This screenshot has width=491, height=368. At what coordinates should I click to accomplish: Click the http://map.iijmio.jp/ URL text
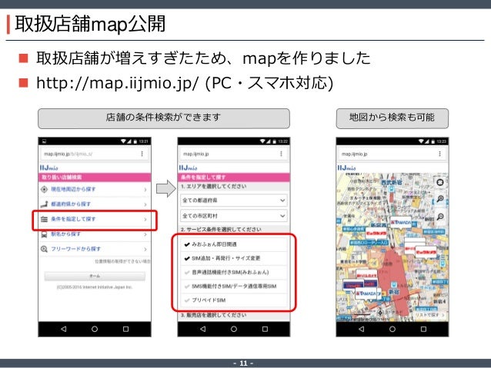point(118,83)
